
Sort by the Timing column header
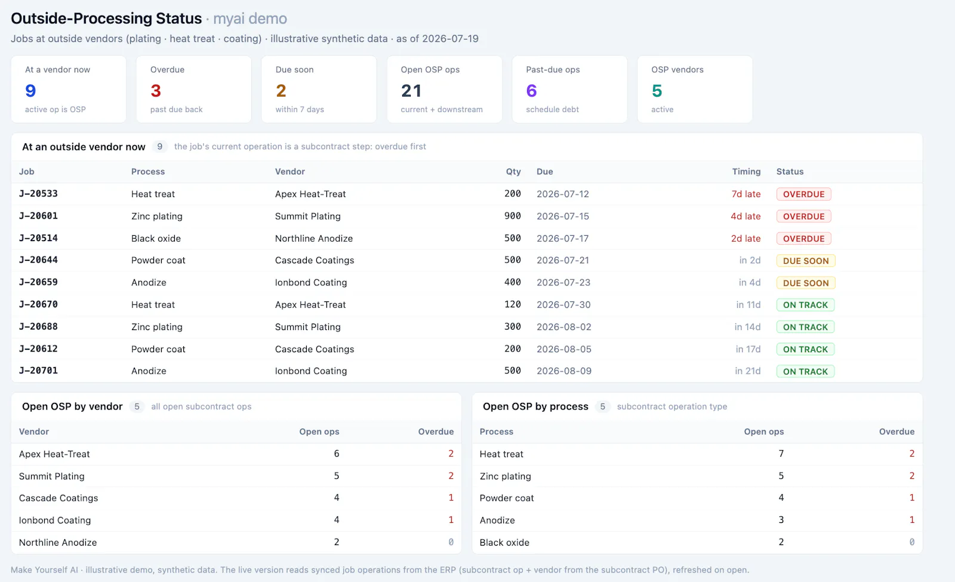pos(747,172)
